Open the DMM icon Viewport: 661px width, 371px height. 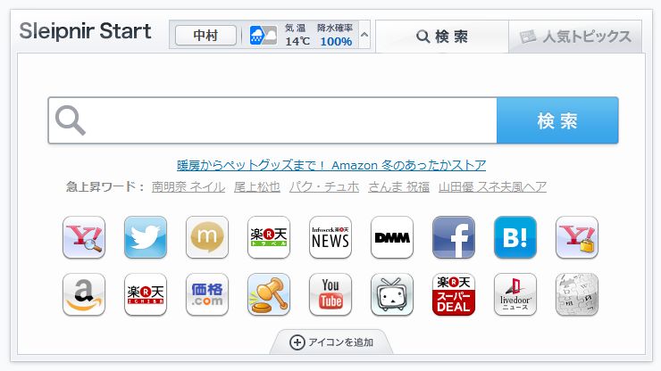pos(392,237)
